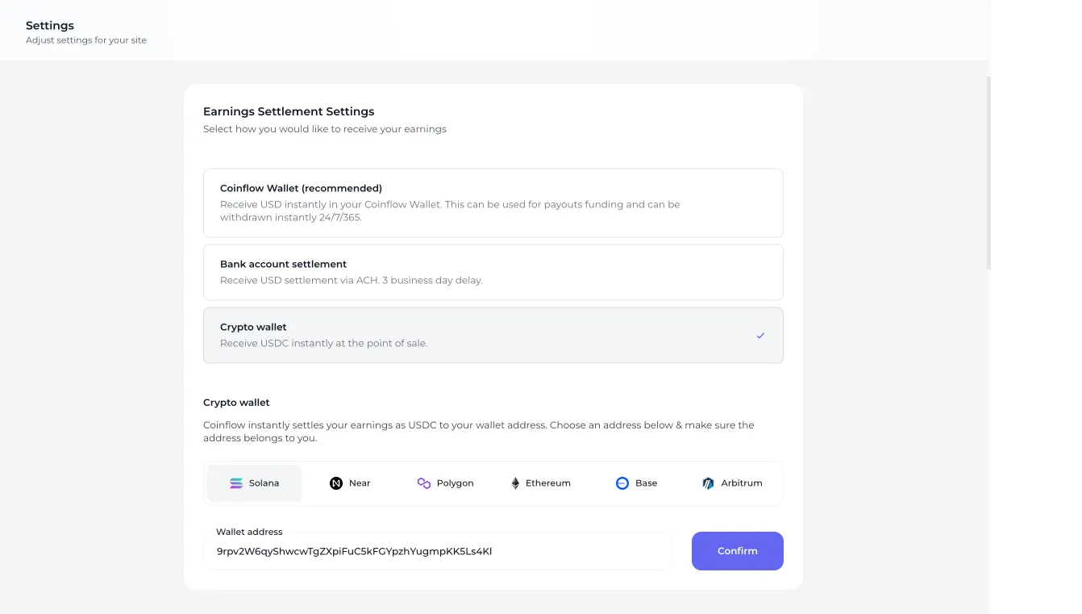The height and width of the screenshot is (614, 1082).
Task: Switch to the Near network tab
Action: (x=350, y=483)
